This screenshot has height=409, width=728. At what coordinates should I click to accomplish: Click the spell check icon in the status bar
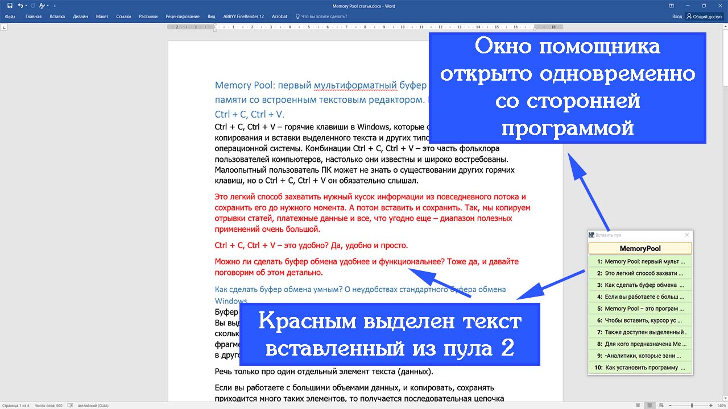70,405
